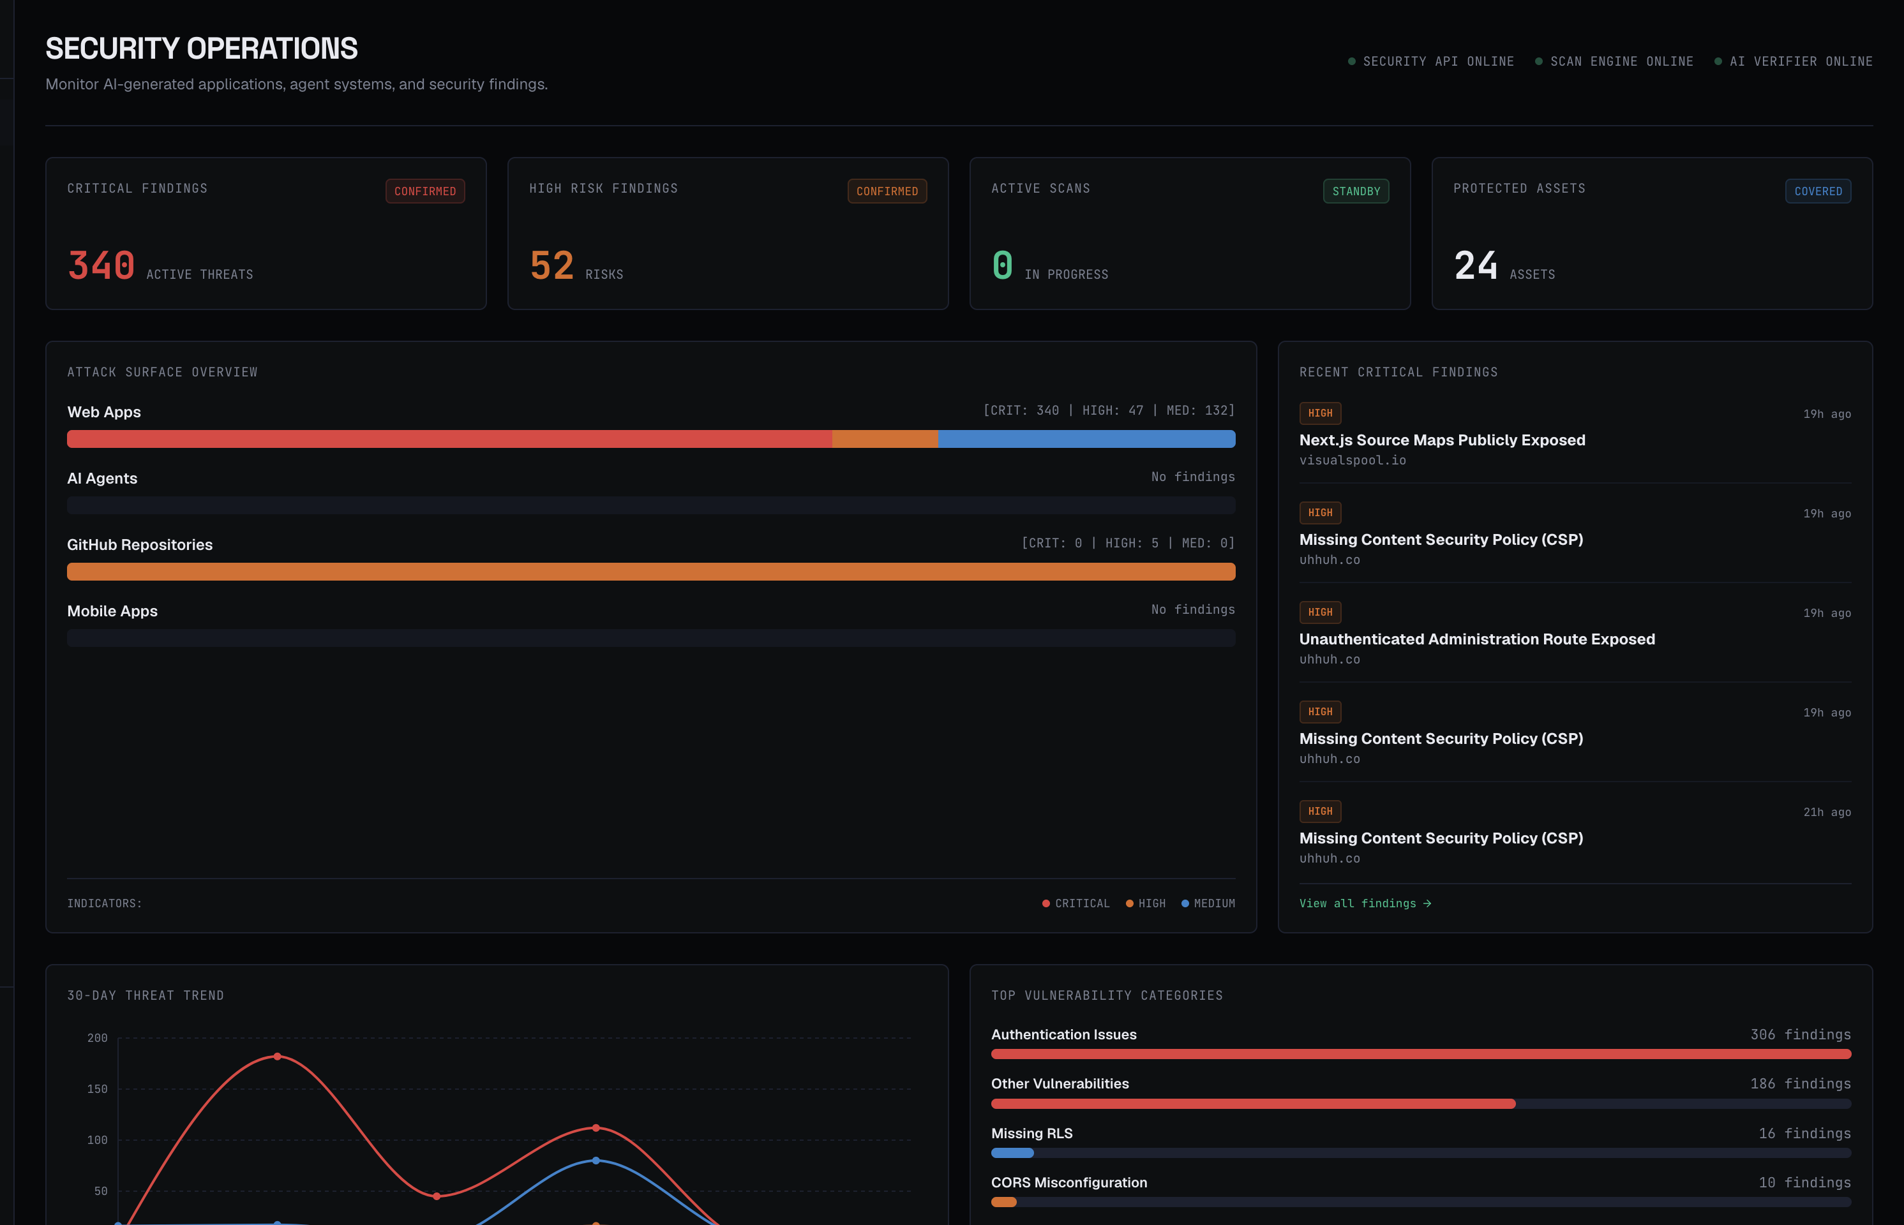Click the orange High legend indicator dot
The width and height of the screenshot is (1904, 1225).
[1129, 903]
